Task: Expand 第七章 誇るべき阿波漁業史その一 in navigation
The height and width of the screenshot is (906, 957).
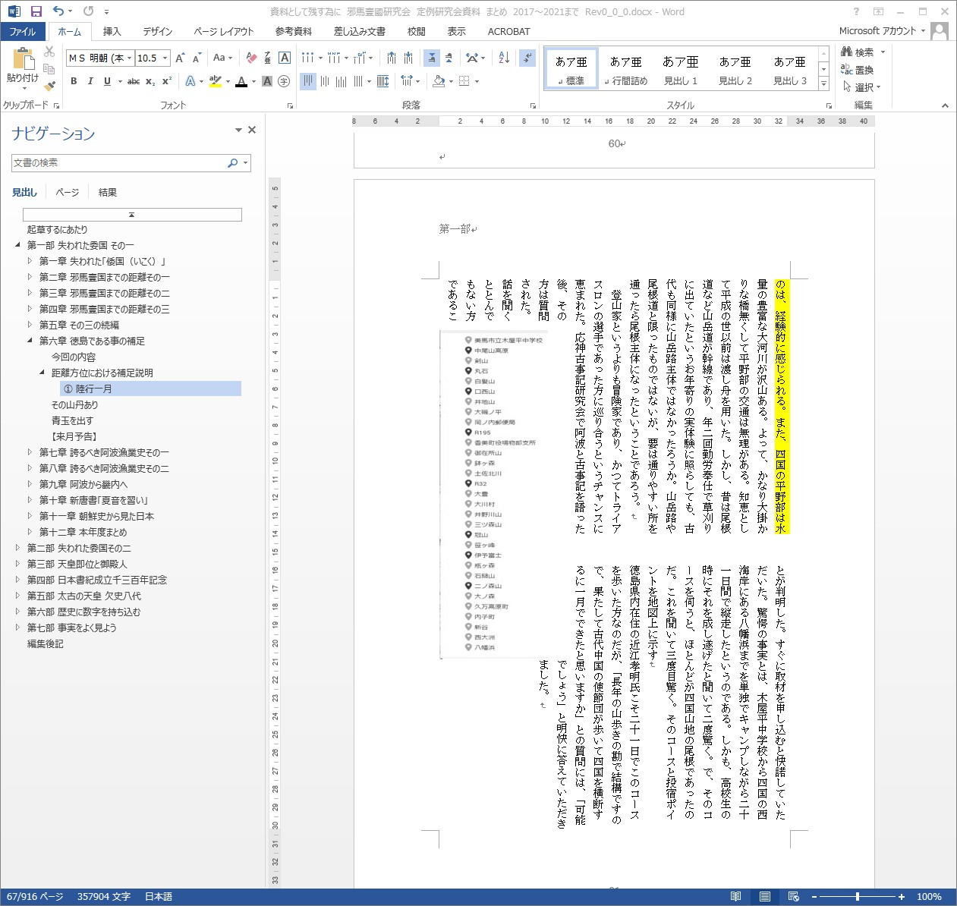Action: [30, 452]
